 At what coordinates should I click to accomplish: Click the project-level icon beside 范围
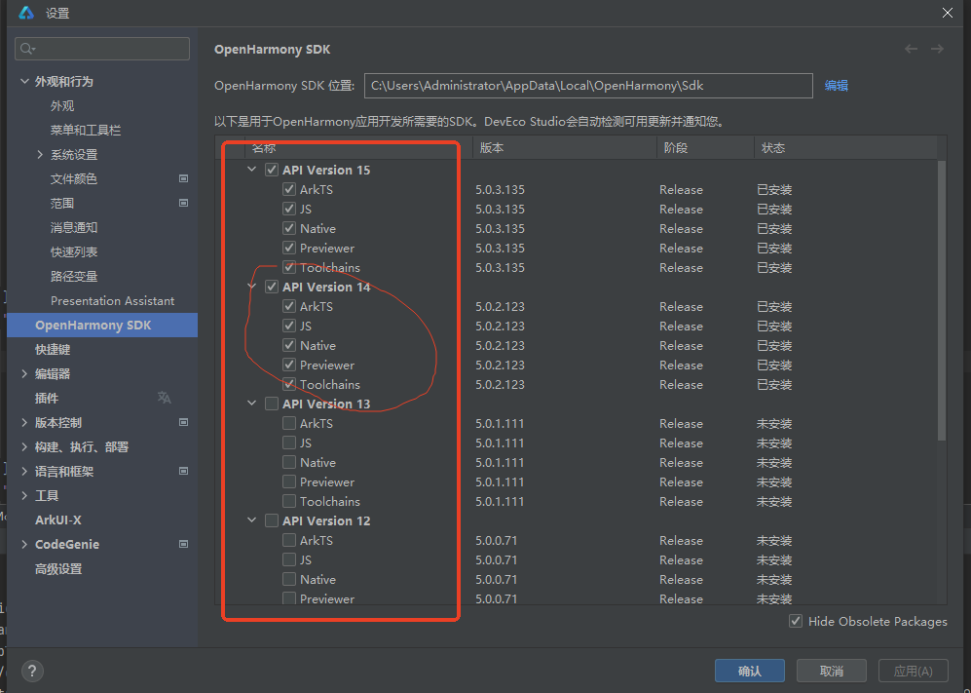point(183,203)
